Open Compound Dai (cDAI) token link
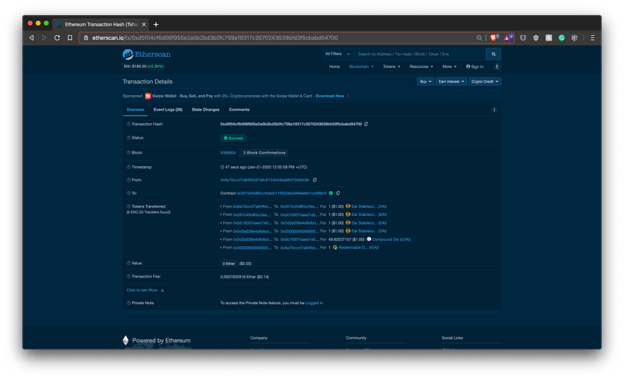Image resolution: width=624 pixels, height=379 pixels. click(392, 239)
